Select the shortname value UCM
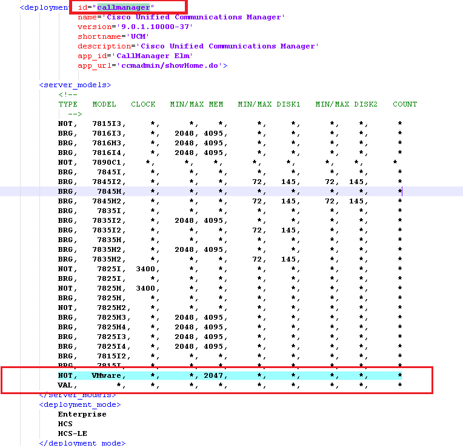Screen dimensions: 463x448 (138, 36)
